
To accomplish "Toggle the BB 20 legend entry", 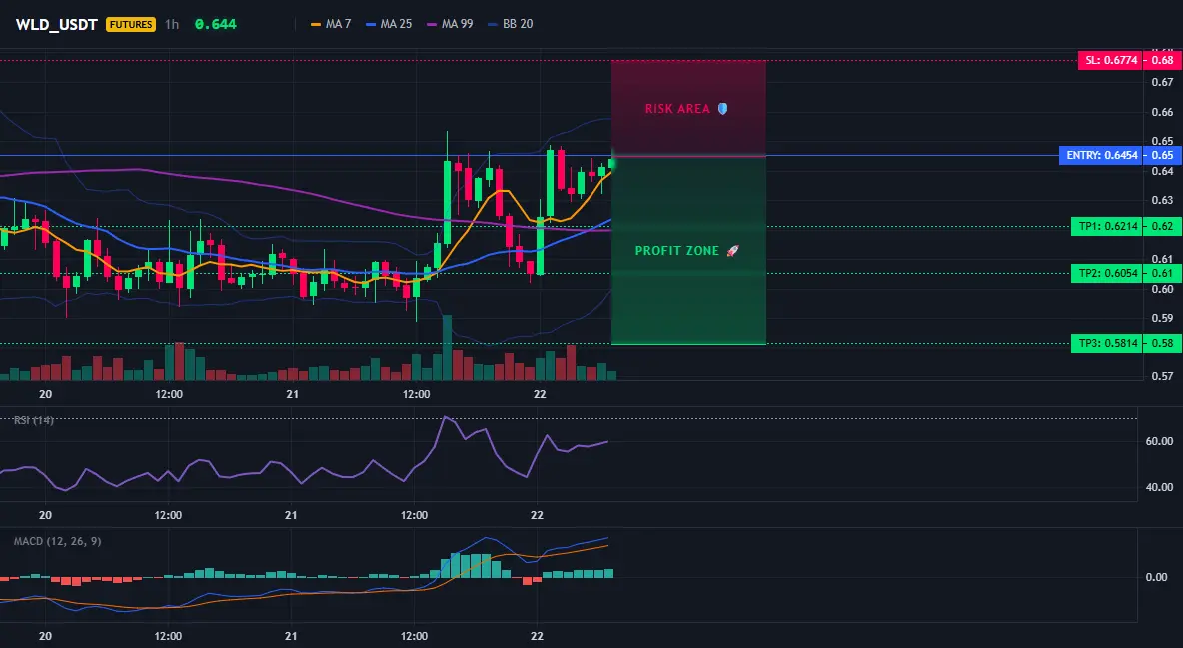I will [x=510, y=24].
